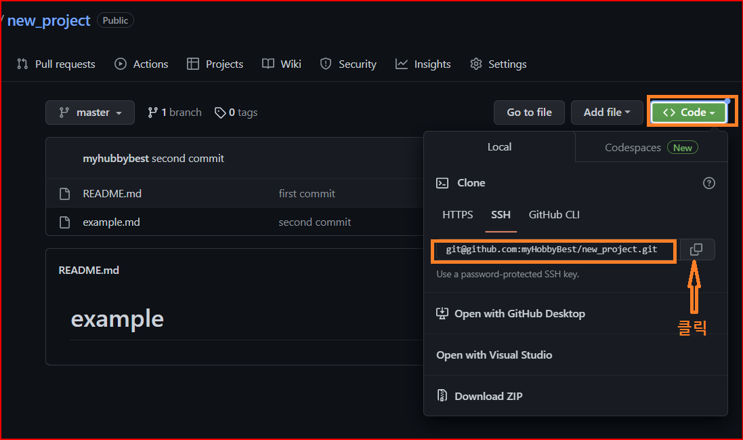Image resolution: width=743 pixels, height=440 pixels.
Task: Click the SSH clone URL text field
Action: (553, 249)
